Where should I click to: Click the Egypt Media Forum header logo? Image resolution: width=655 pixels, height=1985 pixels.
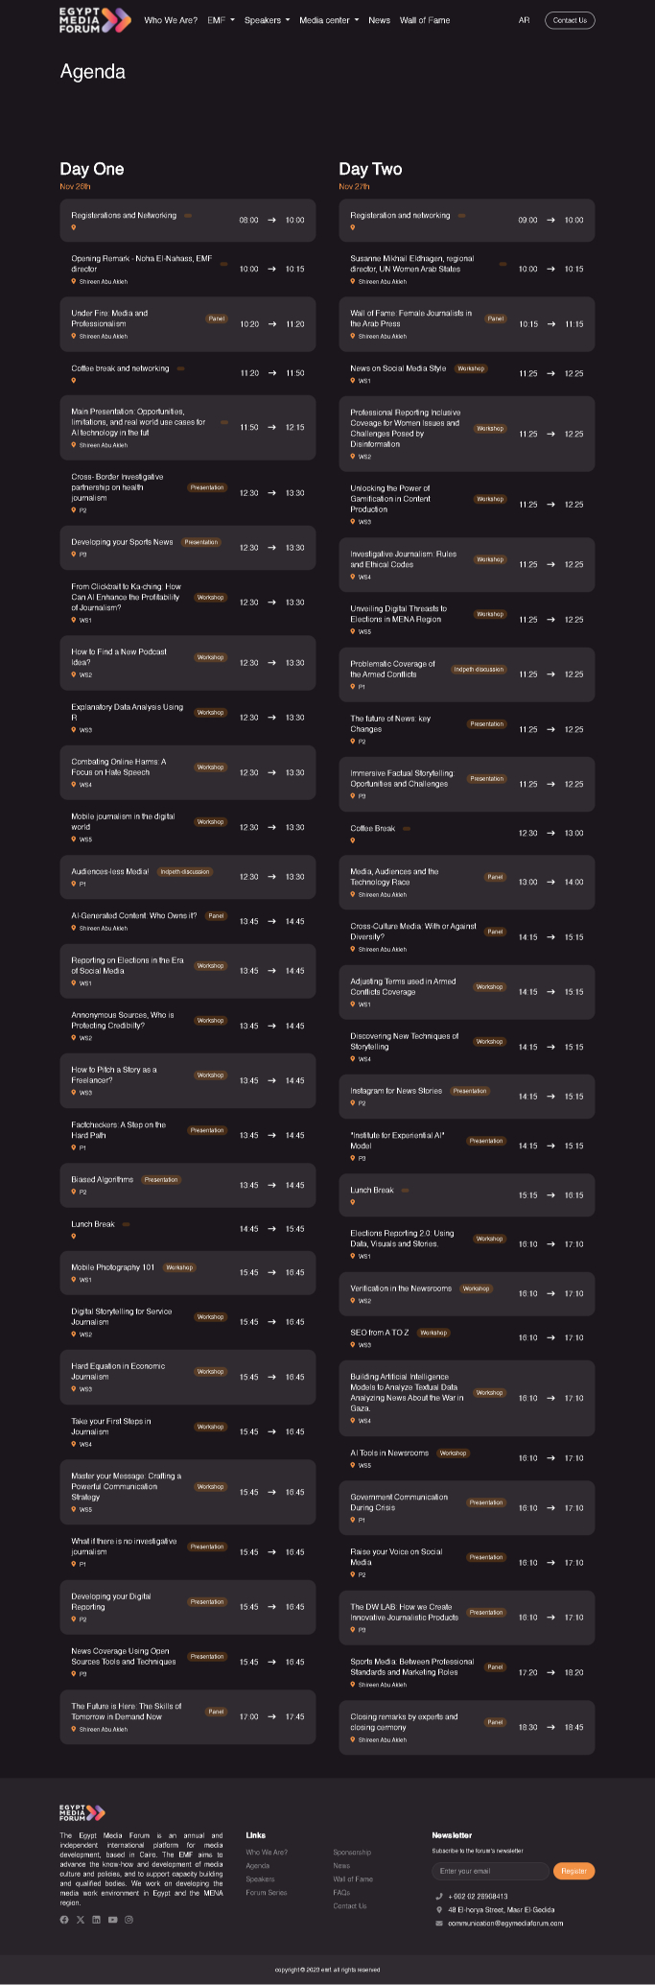pos(95,20)
